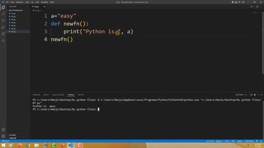This screenshot has width=264, height=148.
Task: Open the Edit menu
Action: [x=12, y=2]
